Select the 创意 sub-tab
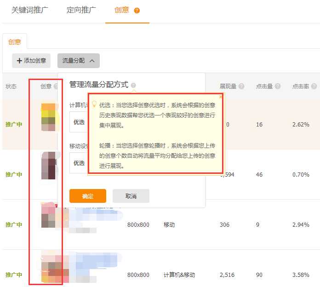 pyautogui.click(x=15, y=42)
